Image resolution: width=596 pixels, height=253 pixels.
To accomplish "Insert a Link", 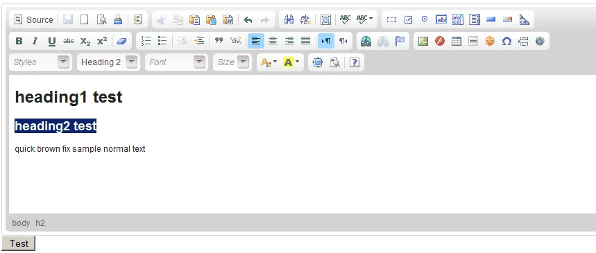I will pos(366,41).
